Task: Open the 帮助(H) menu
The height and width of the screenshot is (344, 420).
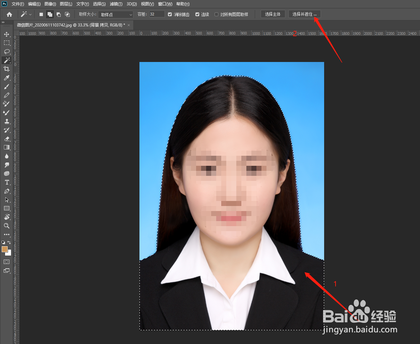Action: (183, 4)
